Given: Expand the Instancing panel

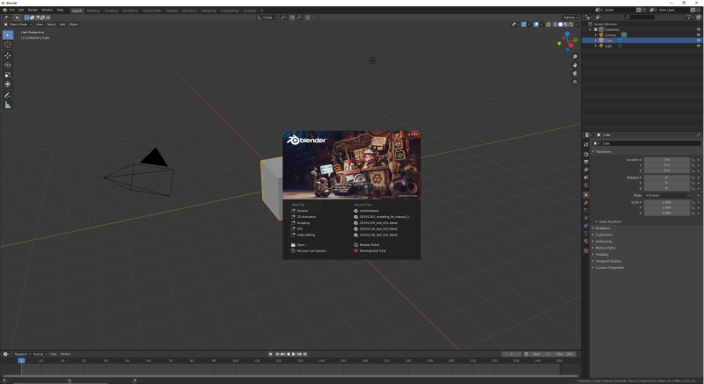Looking at the screenshot, I should 603,241.
